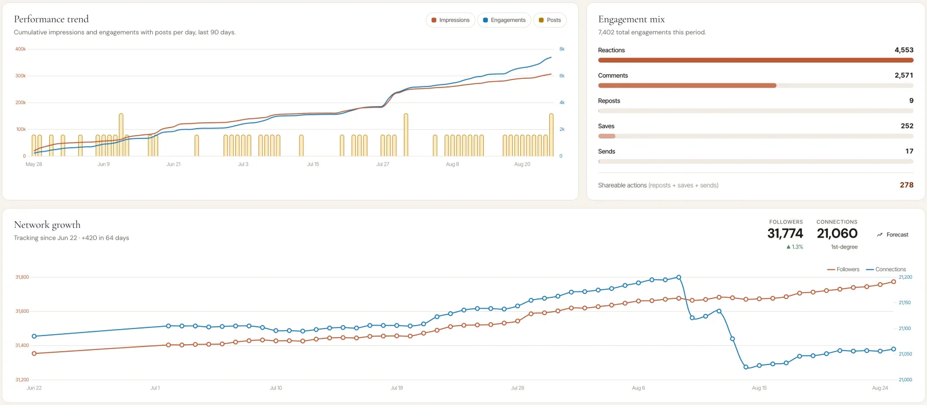Click the CONNECTIONS stat label
This screenshot has width=927, height=405.
(837, 222)
